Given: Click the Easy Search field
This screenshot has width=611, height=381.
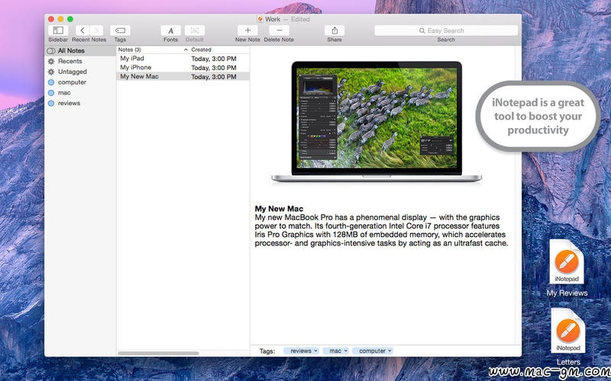Looking at the screenshot, I should [x=446, y=30].
